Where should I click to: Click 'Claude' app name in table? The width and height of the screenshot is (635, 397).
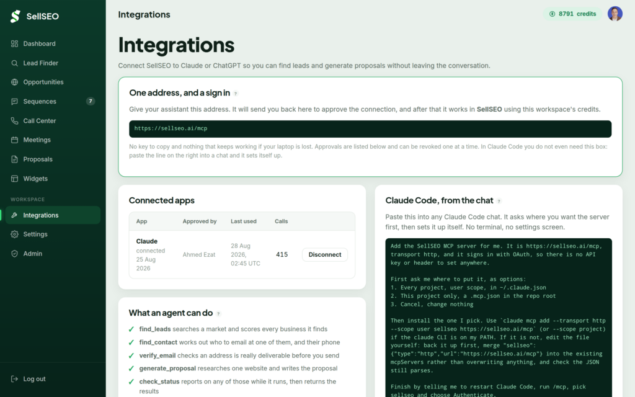[x=146, y=241]
